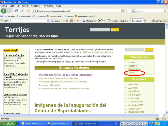Open the Nosotros section link
This screenshot has width=168, height=126.
132,66
